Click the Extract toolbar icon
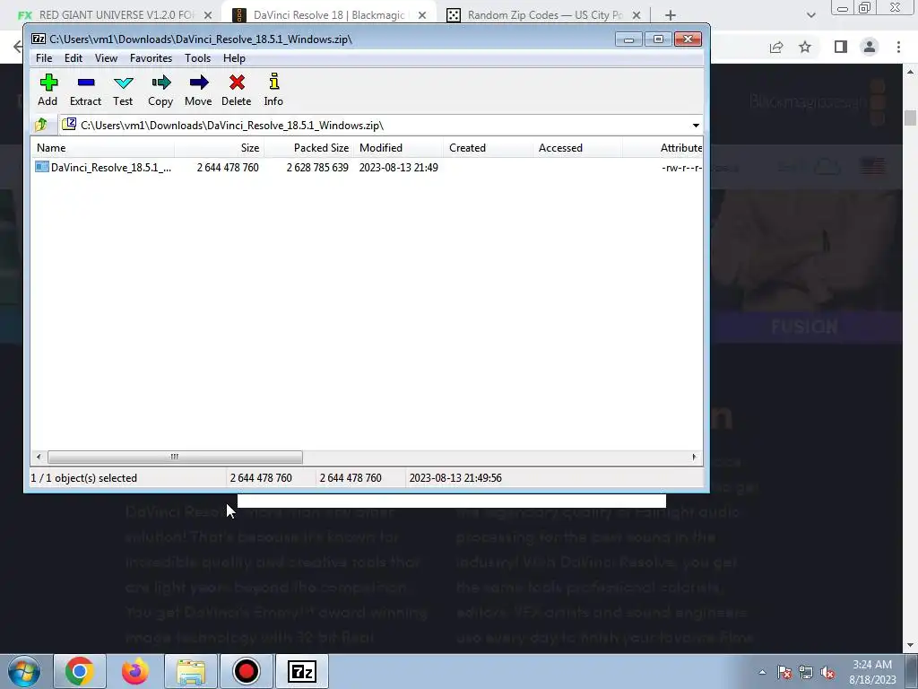The height and width of the screenshot is (689, 918). pos(85,90)
